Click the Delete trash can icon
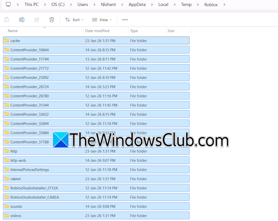The image size is (278, 221). (x=52, y=20)
